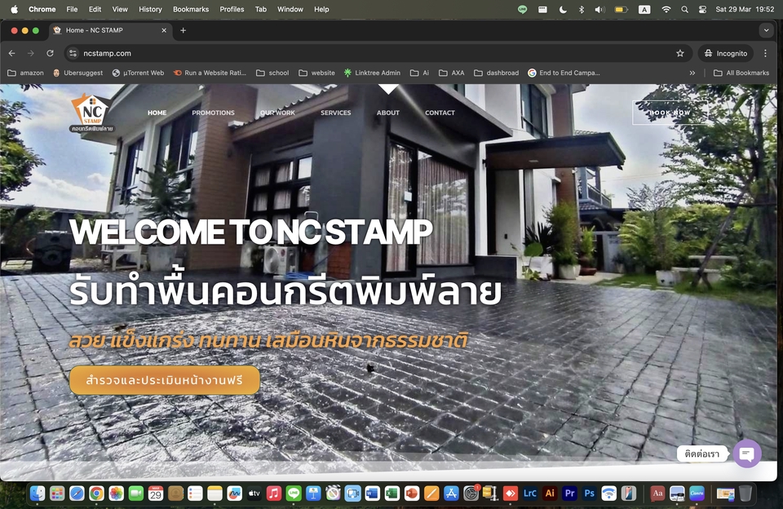The height and width of the screenshot is (509, 783).
Task: Open Lightroom Classic in the Dock
Action: coord(530,494)
